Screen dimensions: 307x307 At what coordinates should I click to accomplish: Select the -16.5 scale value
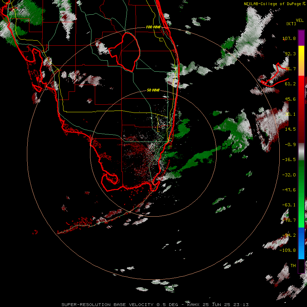click(289, 160)
